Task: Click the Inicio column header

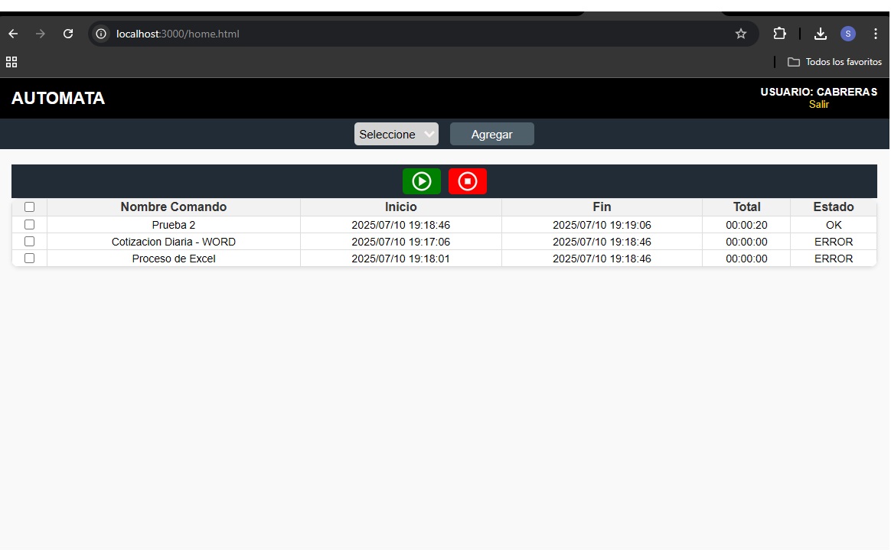Action: point(400,207)
